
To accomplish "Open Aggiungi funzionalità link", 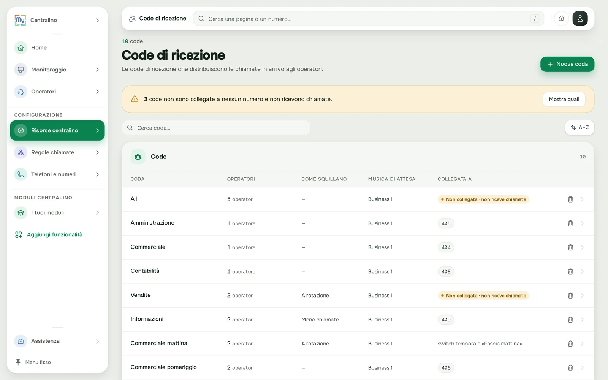I will [48, 235].
